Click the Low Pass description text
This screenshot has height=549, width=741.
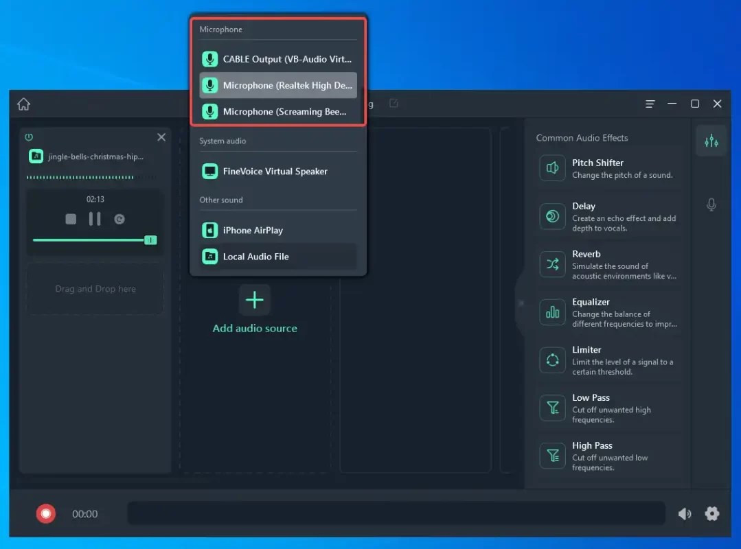(x=611, y=415)
